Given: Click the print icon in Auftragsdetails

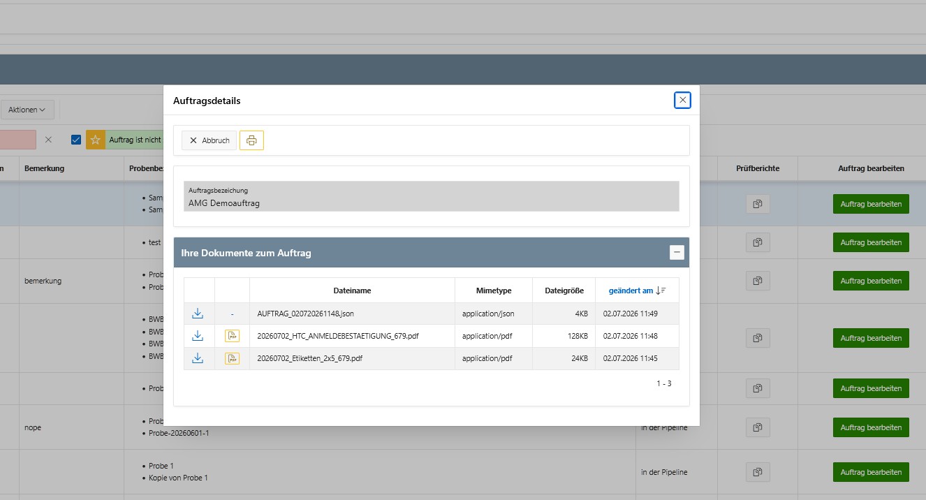Looking at the screenshot, I should click(x=251, y=140).
